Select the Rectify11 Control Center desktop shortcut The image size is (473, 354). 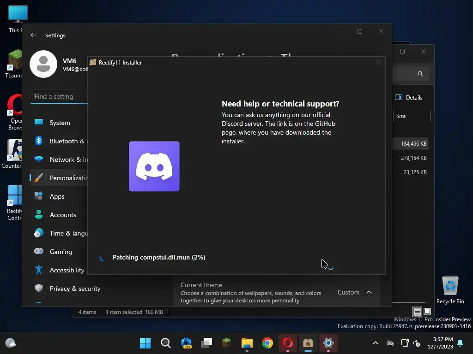(14, 203)
